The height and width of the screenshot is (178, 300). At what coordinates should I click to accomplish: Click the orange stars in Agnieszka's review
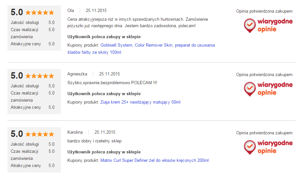point(40,76)
